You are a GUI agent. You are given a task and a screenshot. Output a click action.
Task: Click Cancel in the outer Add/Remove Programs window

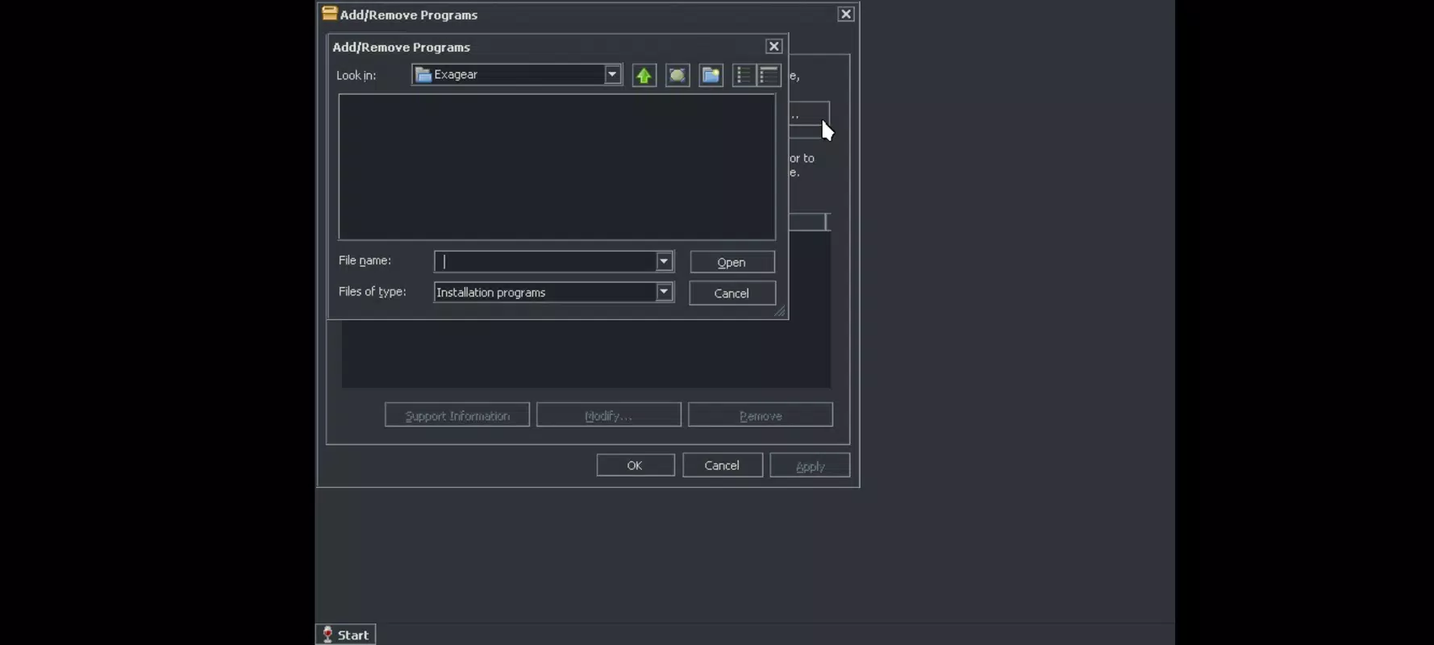(x=722, y=465)
